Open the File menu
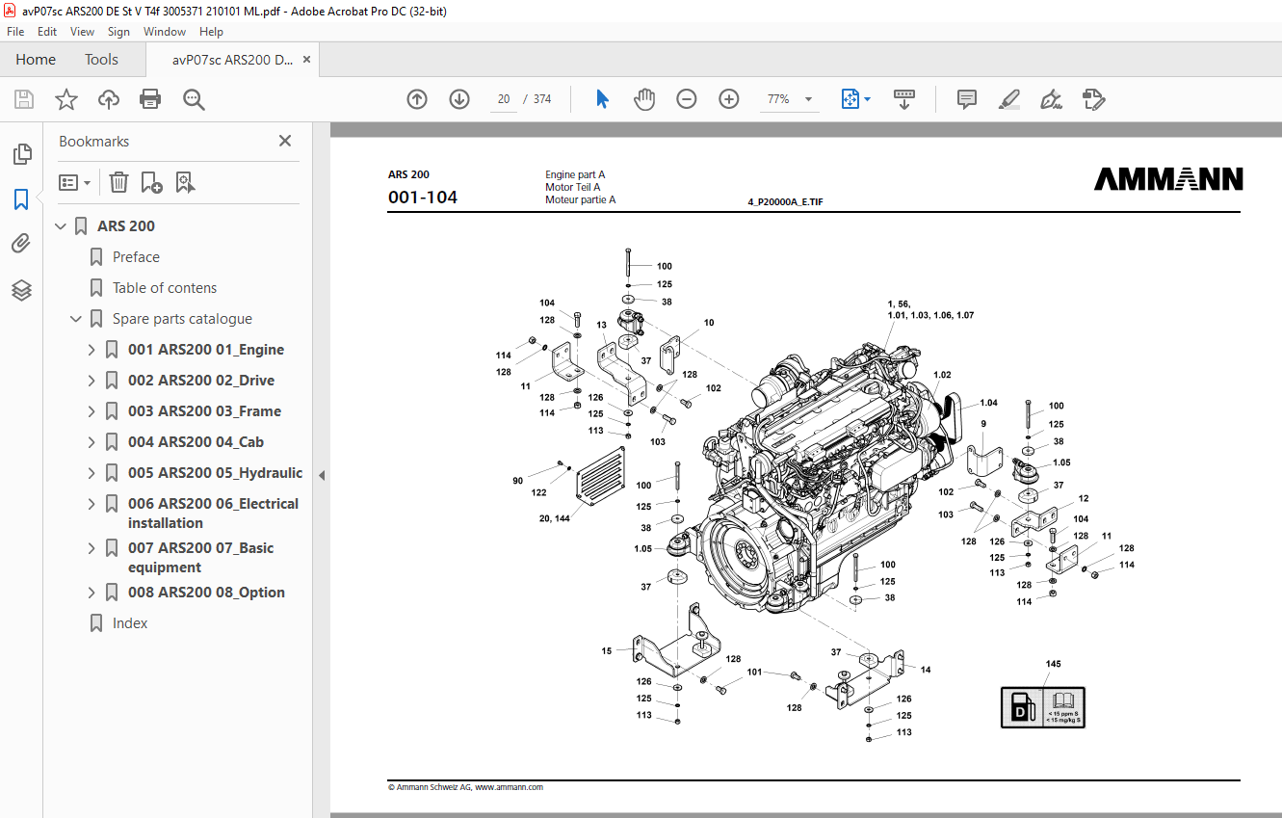 (x=15, y=32)
